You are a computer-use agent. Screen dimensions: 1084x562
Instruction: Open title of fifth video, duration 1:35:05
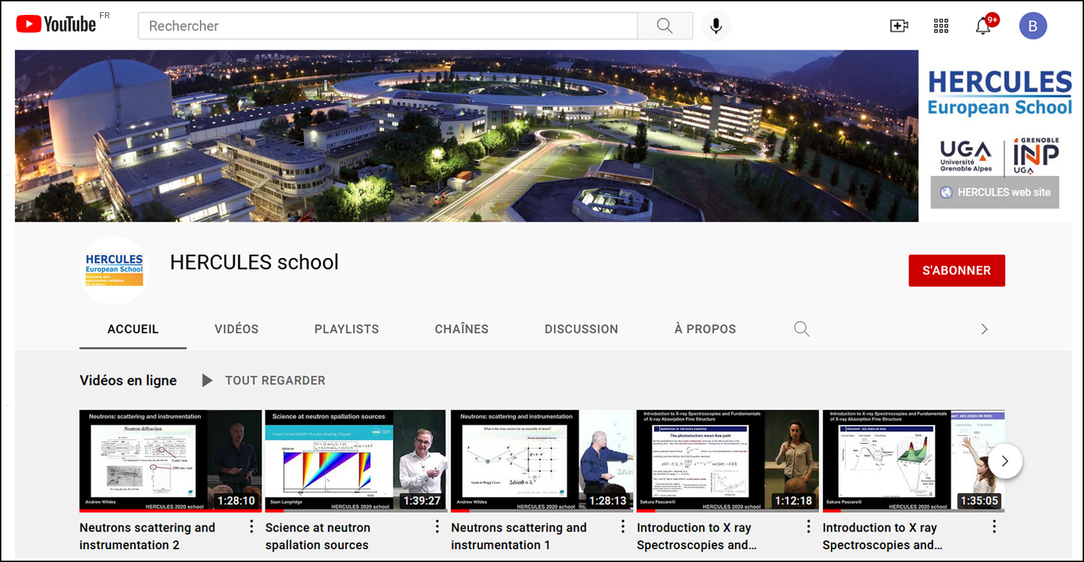[882, 536]
